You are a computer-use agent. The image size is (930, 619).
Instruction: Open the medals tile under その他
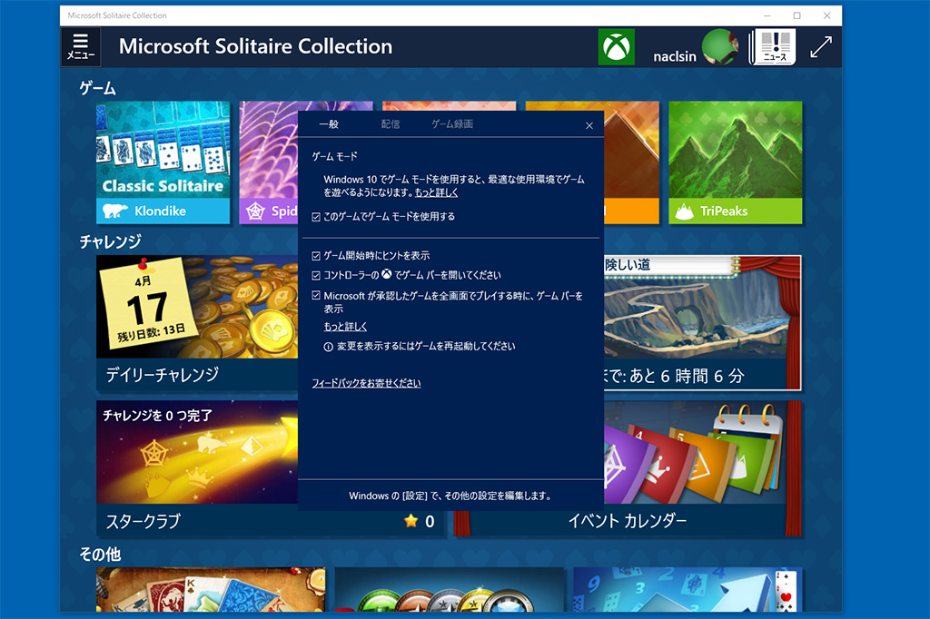449,590
